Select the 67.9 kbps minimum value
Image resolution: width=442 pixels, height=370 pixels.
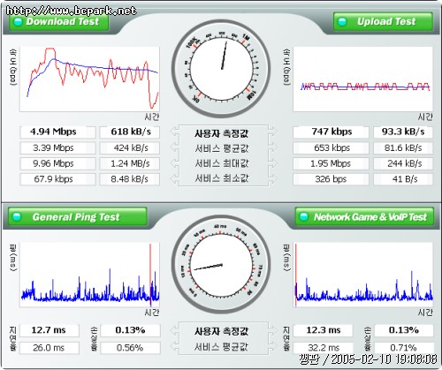(x=57, y=179)
